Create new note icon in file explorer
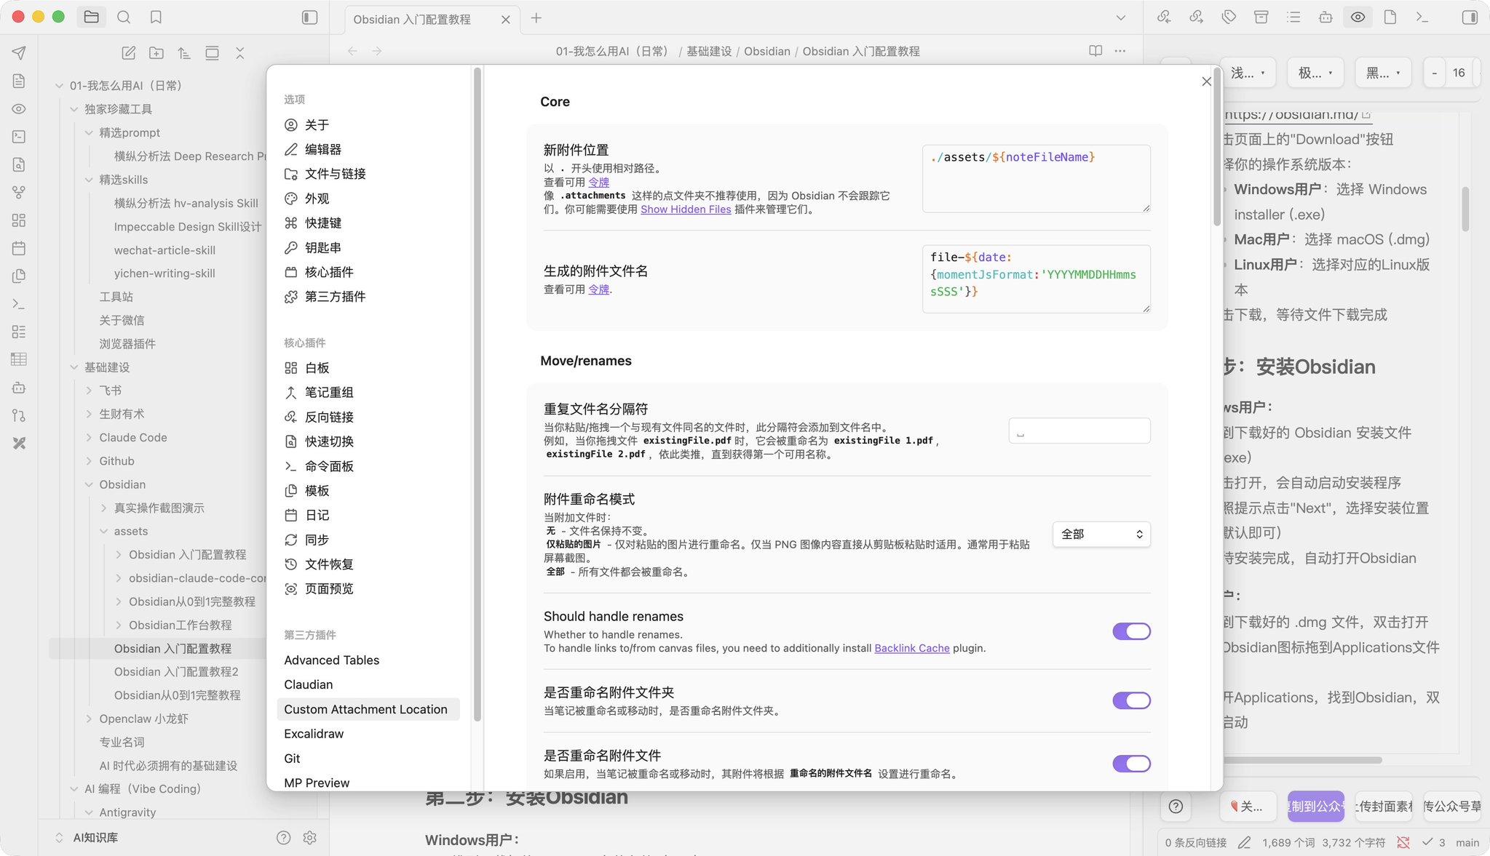The height and width of the screenshot is (856, 1490). [129, 53]
